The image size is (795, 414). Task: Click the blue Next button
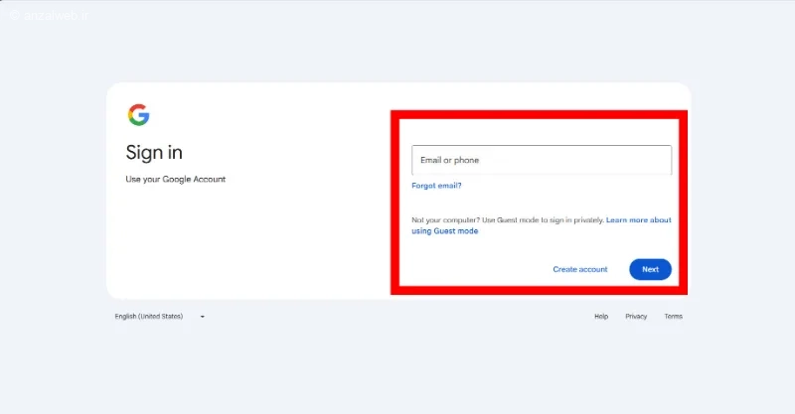(x=651, y=269)
